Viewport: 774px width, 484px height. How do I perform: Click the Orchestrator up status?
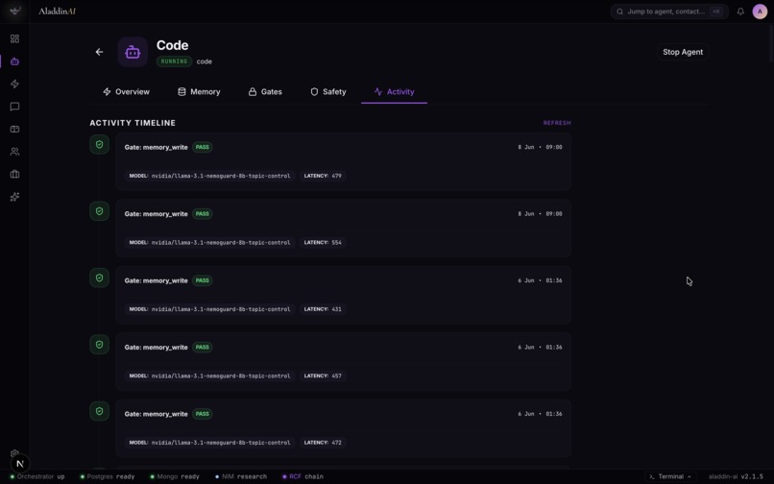(x=37, y=476)
